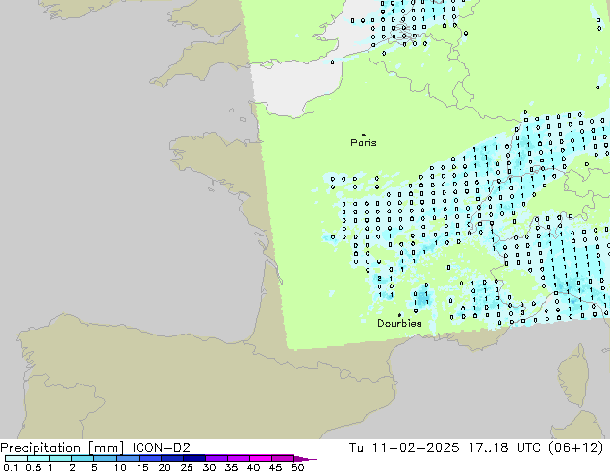Click the '0.1' legend value
The height and width of the screenshot is (471, 610).
coord(11,467)
